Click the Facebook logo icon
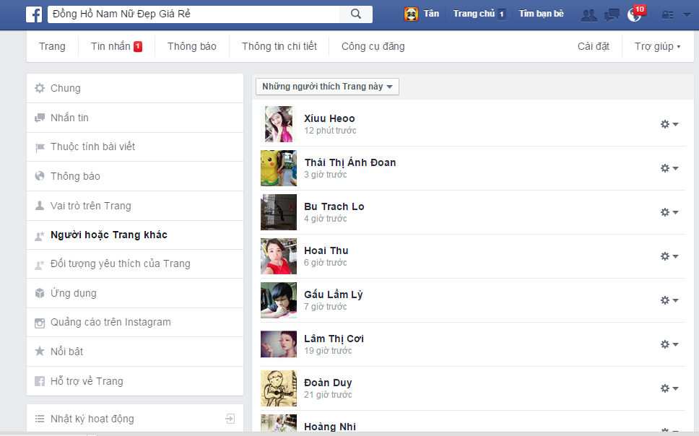Screen dimensions: 699x436 (34, 14)
